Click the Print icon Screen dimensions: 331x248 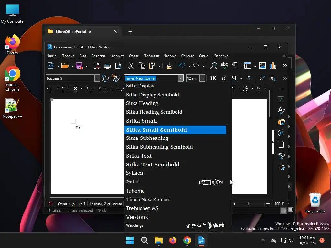[x=107, y=66]
